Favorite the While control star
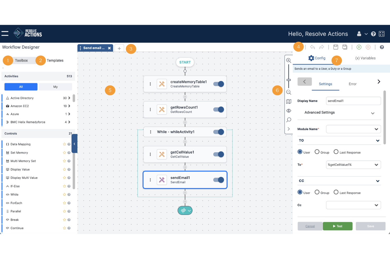This screenshot has width=390, height=260. [x=64, y=194]
